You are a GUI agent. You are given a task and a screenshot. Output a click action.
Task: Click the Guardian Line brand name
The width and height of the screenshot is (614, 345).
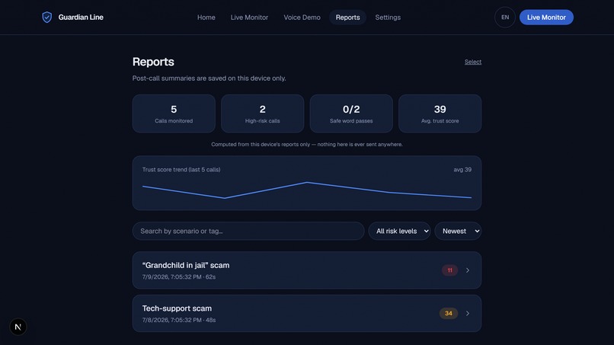pos(81,18)
